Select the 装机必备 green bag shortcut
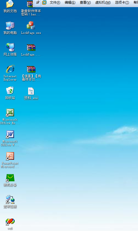The image size is (138, 231). (10, 178)
